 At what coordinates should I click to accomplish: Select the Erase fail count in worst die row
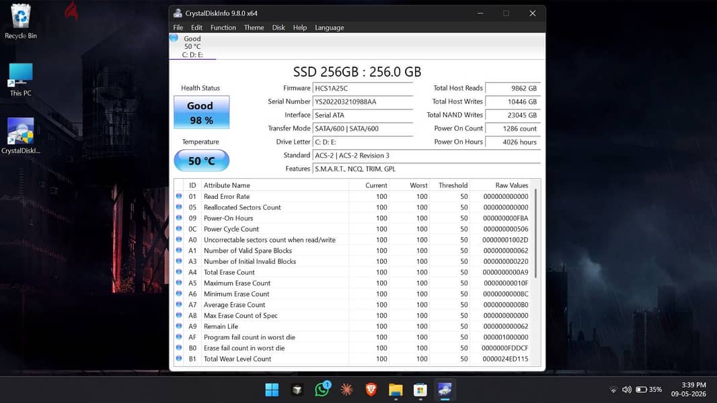352,348
